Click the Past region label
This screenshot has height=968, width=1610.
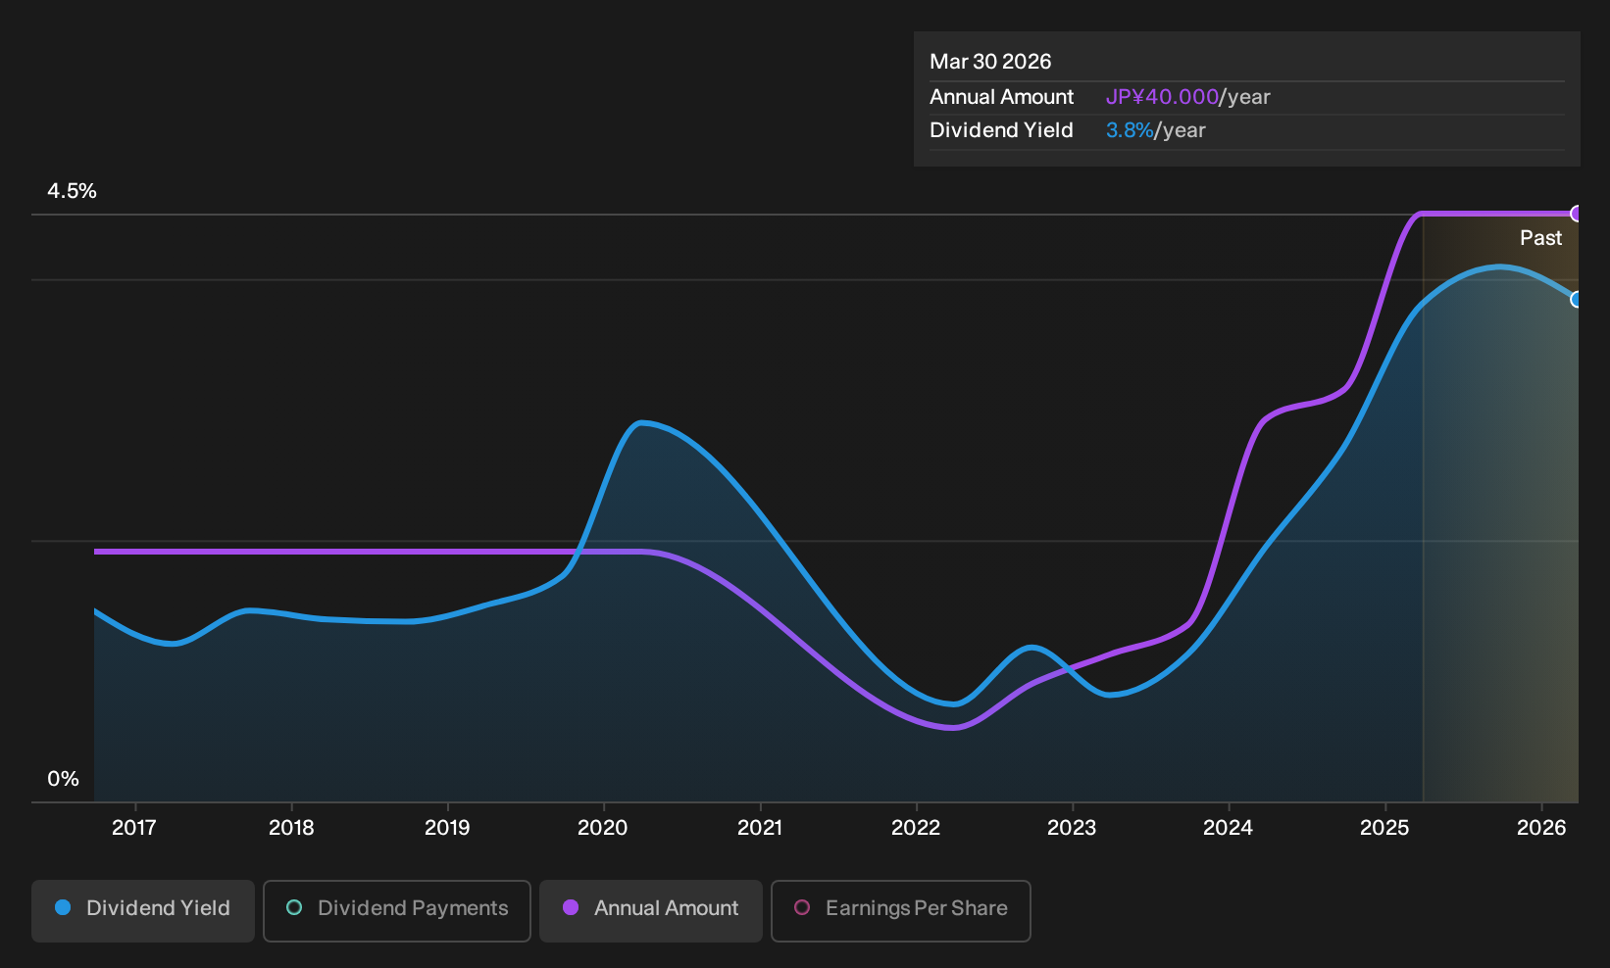click(1540, 238)
